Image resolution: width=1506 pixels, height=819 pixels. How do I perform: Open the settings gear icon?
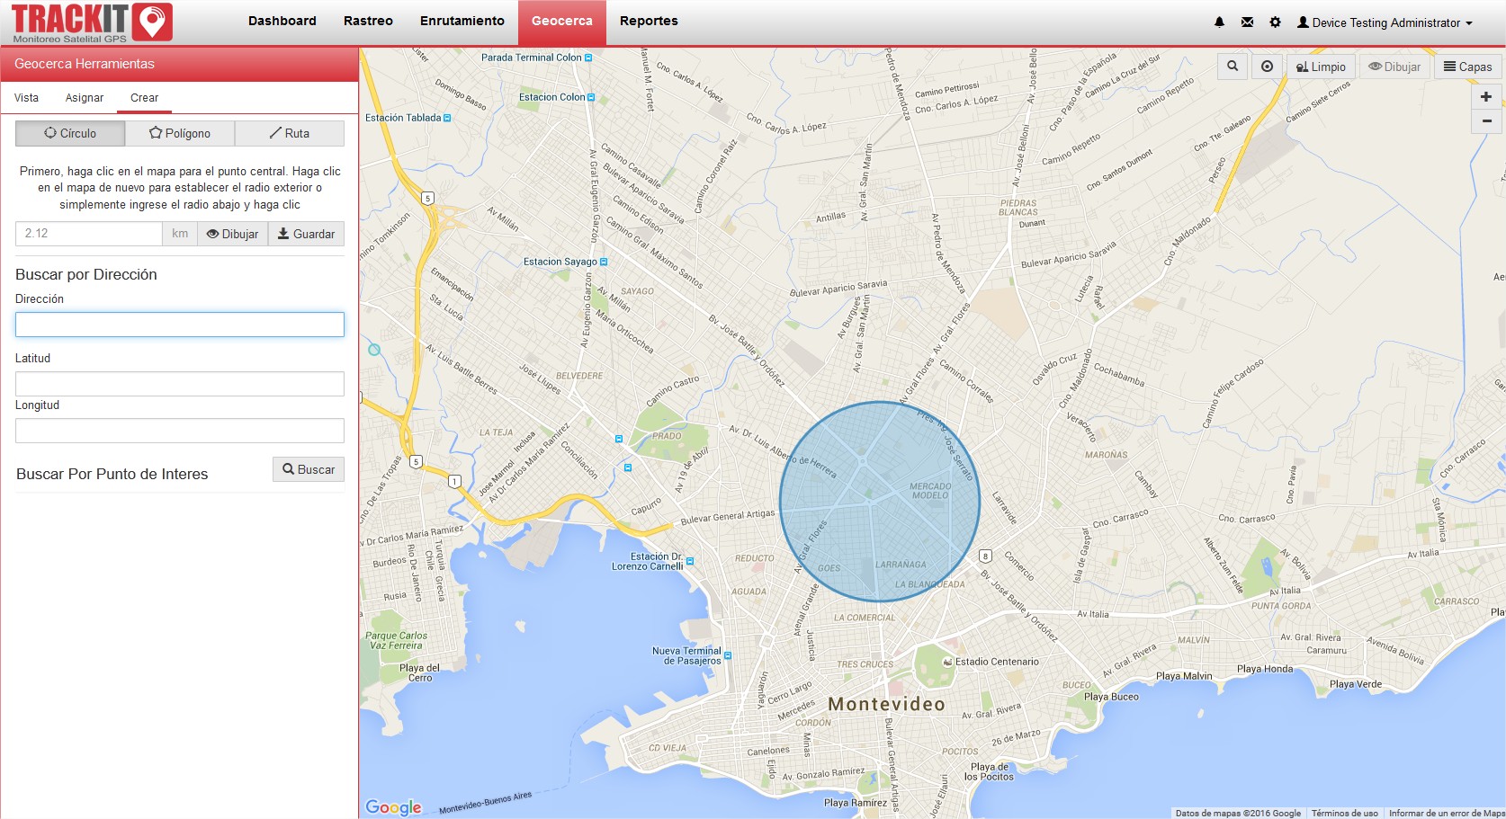[x=1275, y=22]
